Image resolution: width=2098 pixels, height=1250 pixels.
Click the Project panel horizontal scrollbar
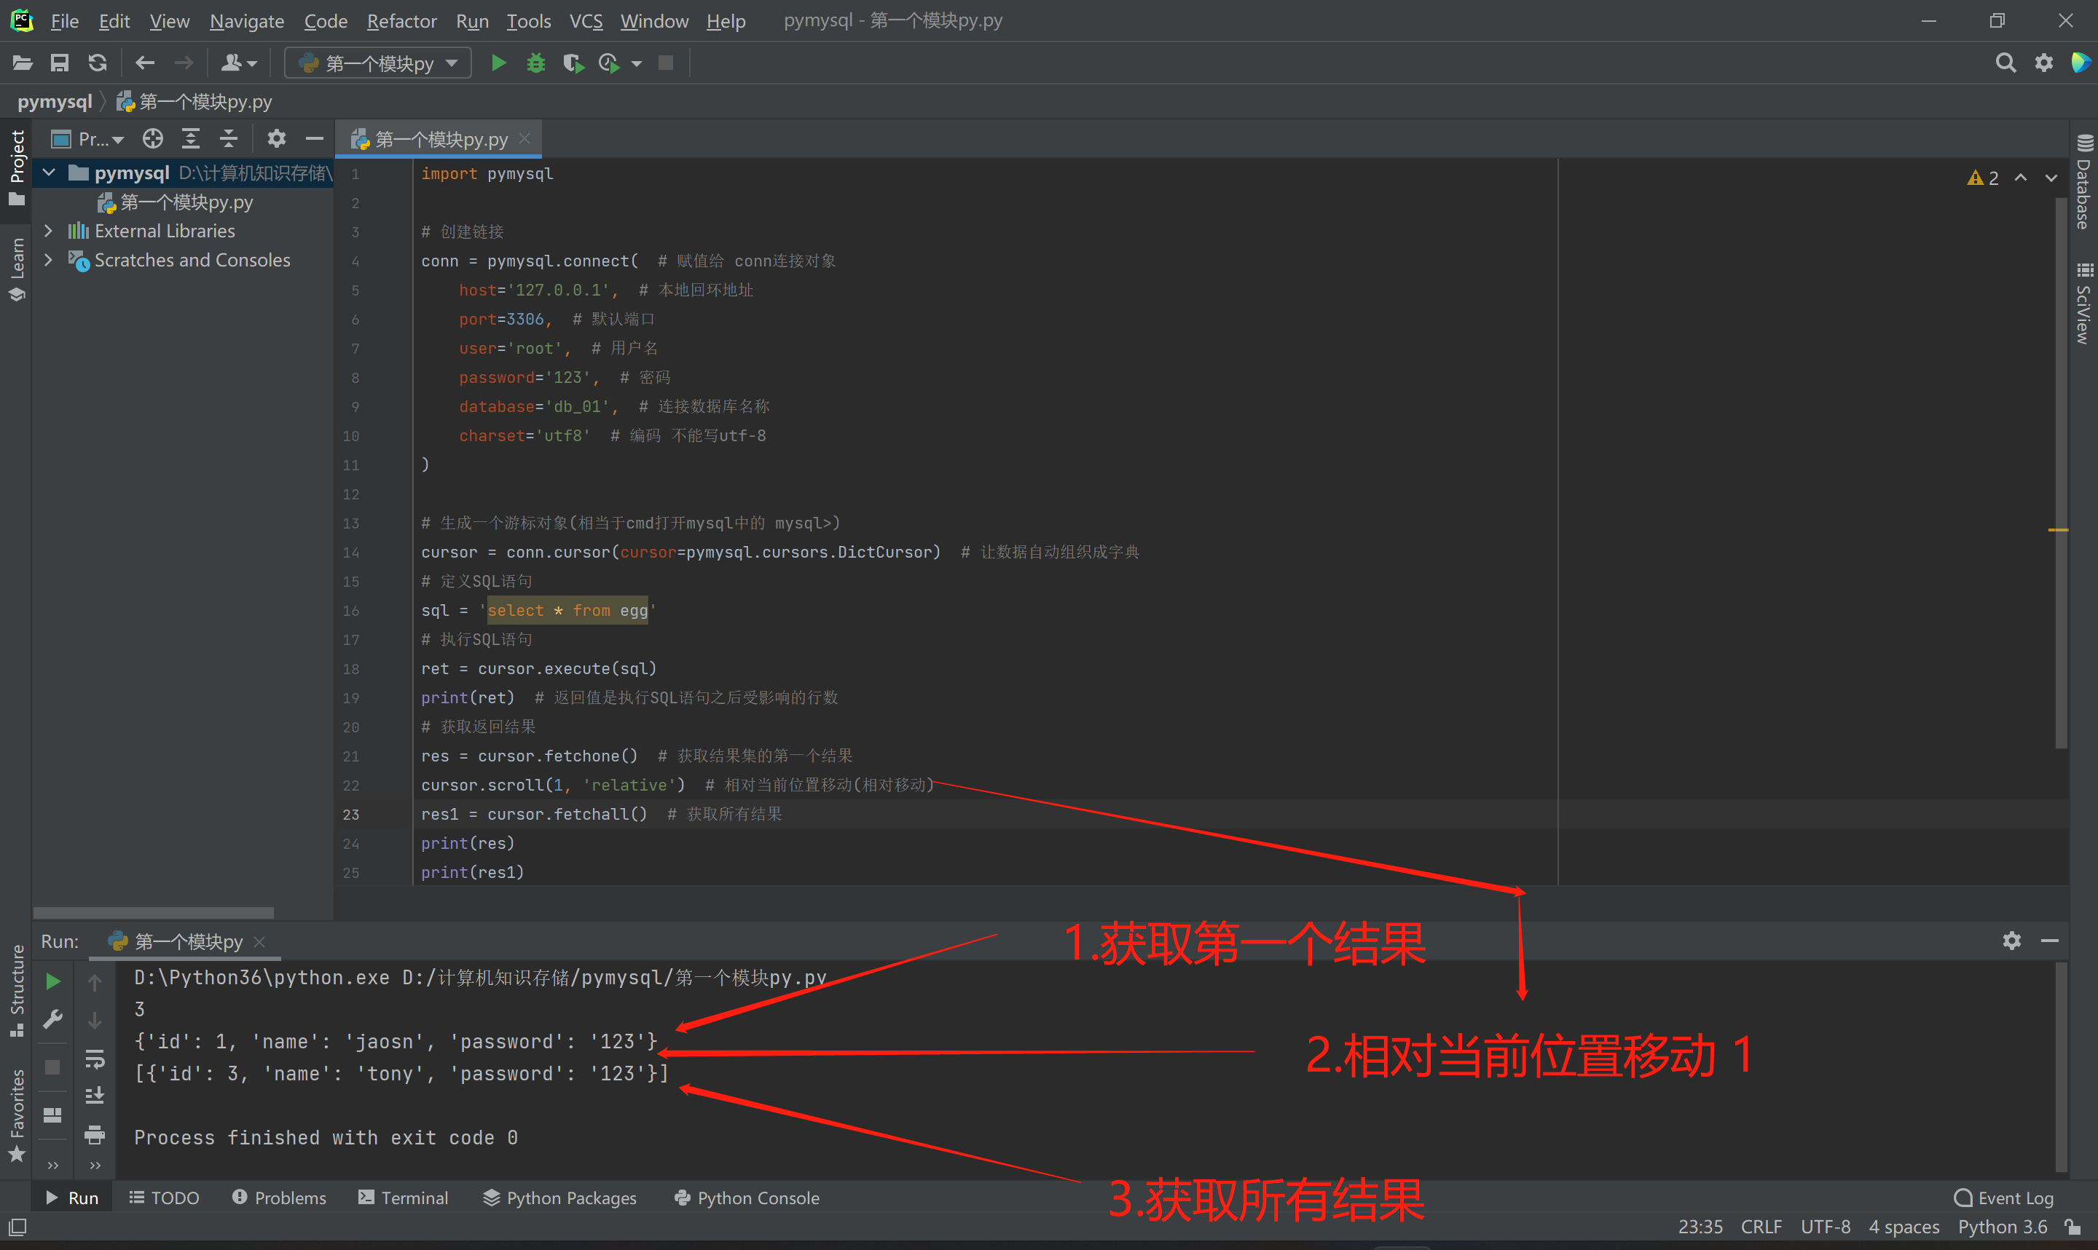click(x=154, y=913)
